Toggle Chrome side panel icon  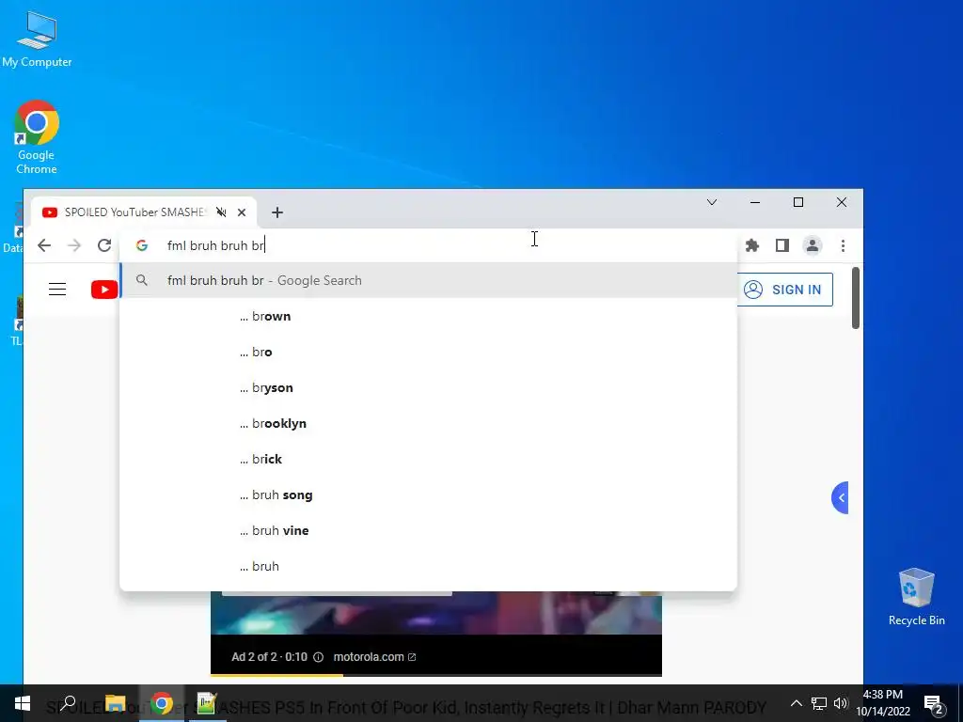(781, 245)
